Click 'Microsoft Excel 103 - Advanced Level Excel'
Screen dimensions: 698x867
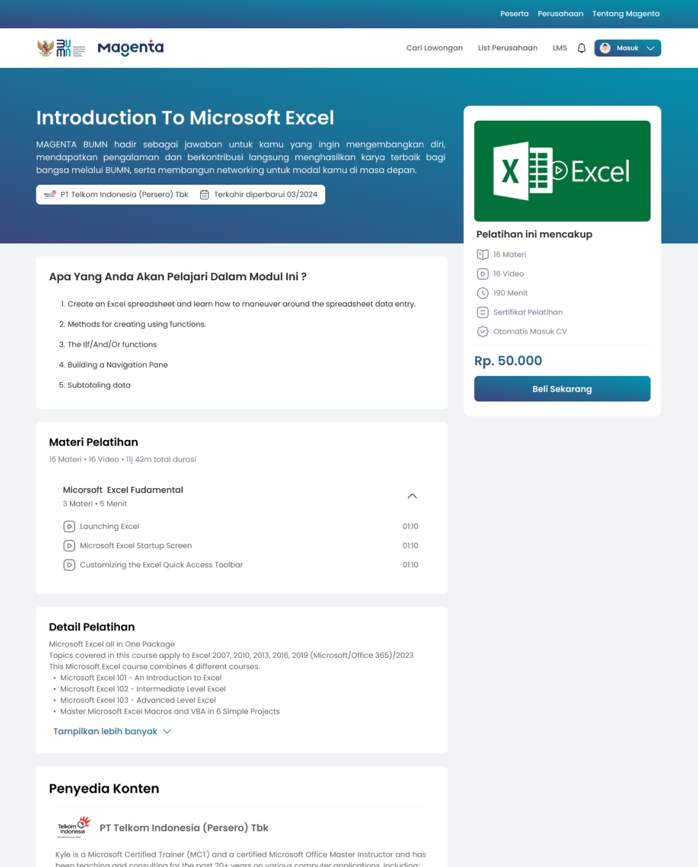[138, 700]
